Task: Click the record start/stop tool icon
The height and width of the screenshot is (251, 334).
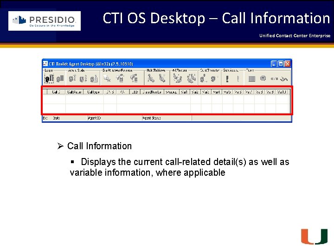Action: coord(274,79)
